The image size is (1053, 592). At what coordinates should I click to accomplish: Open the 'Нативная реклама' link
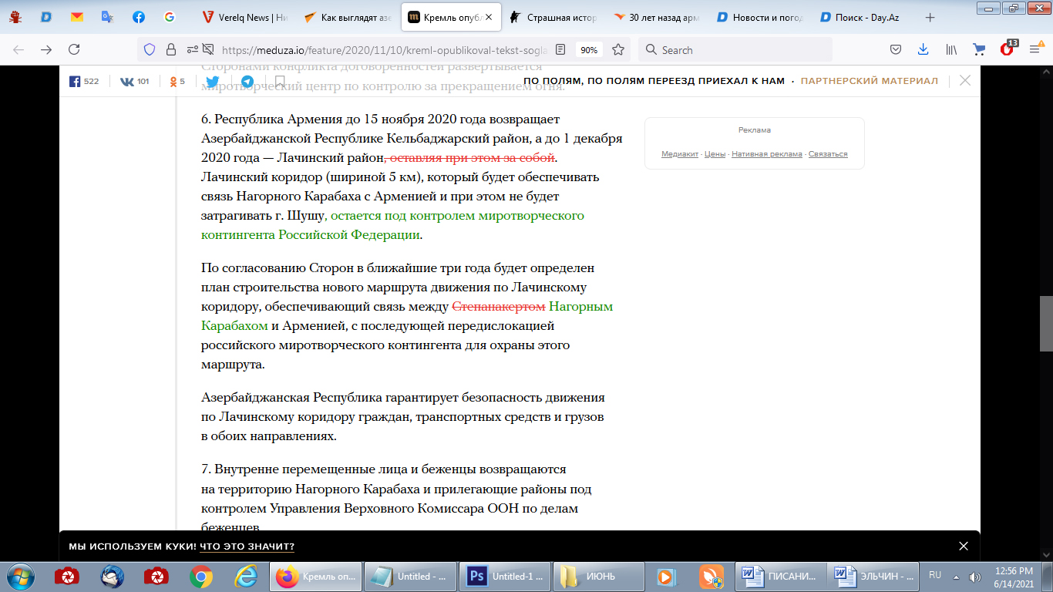(767, 154)
